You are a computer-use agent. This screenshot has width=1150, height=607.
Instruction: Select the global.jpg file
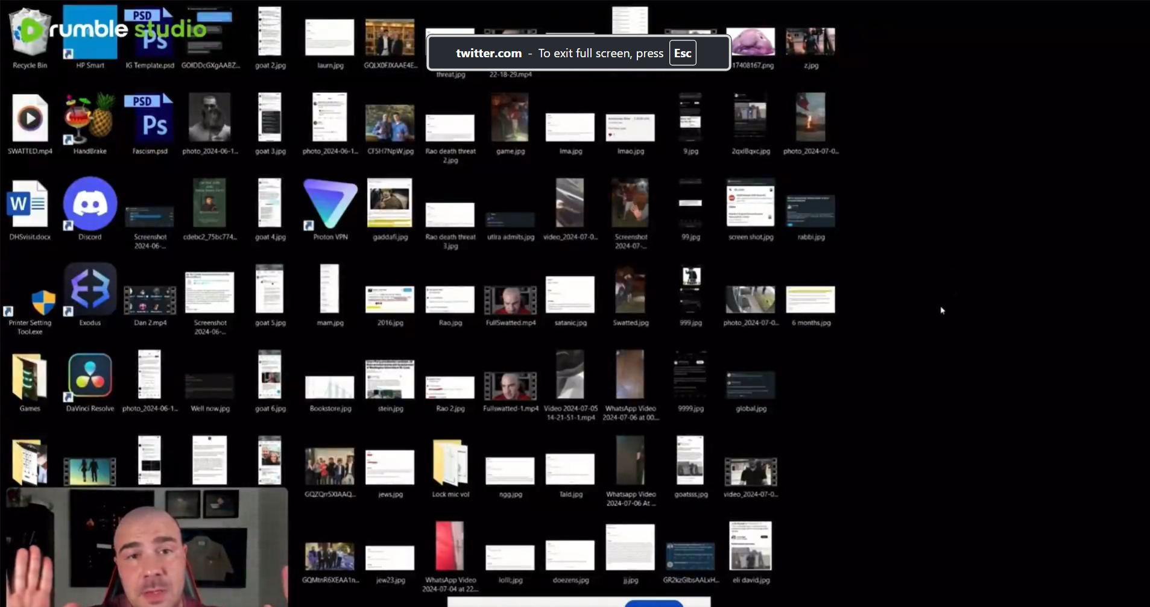tap(751, 392)
